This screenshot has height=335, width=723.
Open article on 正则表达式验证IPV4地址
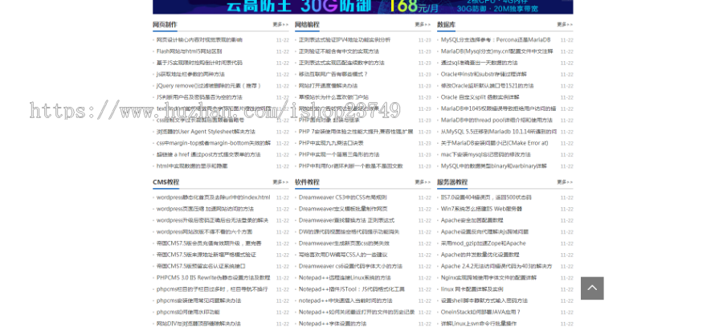coord(345,39)
